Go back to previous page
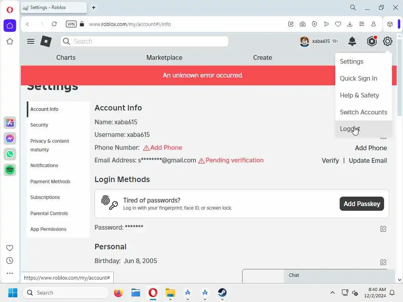The height and width of the screenshot is (302, 403). click(x=28, y=24)
